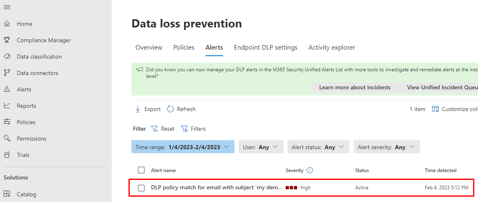478x202 pixels.
Task: Expand the Time range filter dropdown
Action: tap(183, 147)
